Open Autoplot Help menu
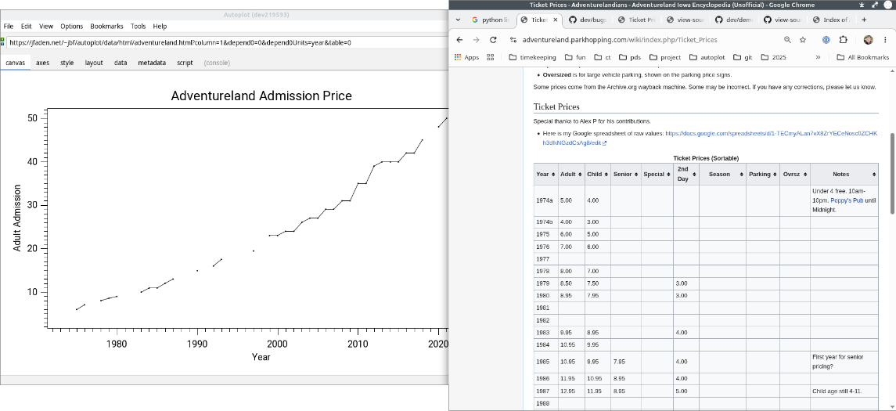Viewport: 896px width, 411px height. (160, 27)
